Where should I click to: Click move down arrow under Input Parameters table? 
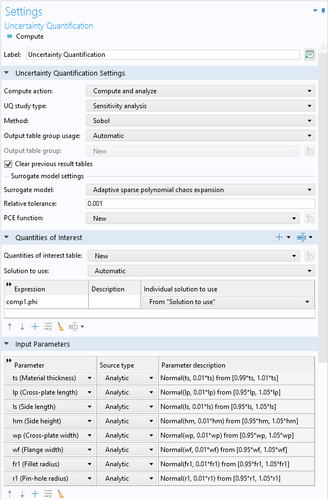tap(22, 494)
